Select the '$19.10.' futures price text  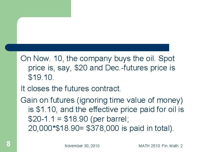pyautogui.click(x=41, y=77)
